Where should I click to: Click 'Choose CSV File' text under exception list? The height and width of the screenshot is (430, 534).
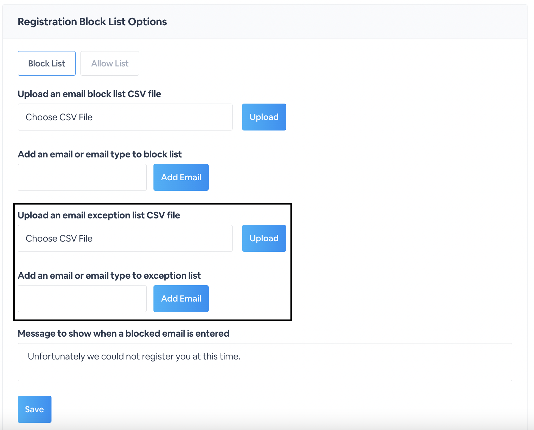(59, 239)
